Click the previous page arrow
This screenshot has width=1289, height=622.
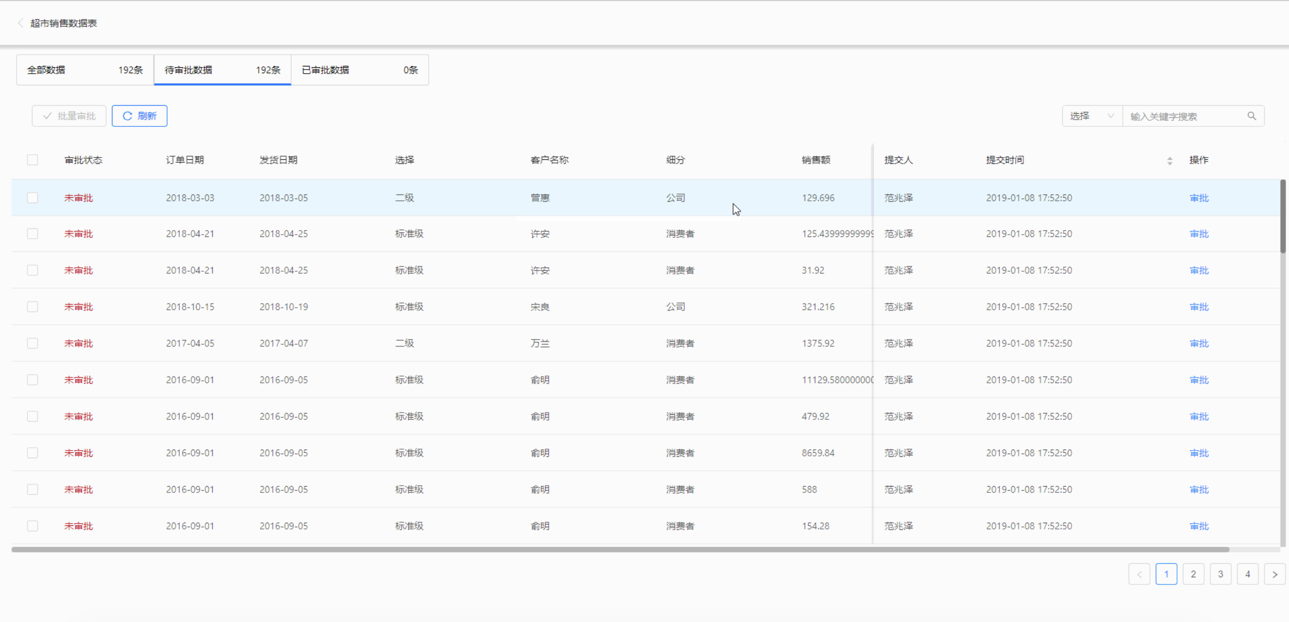pos(1139,574)
